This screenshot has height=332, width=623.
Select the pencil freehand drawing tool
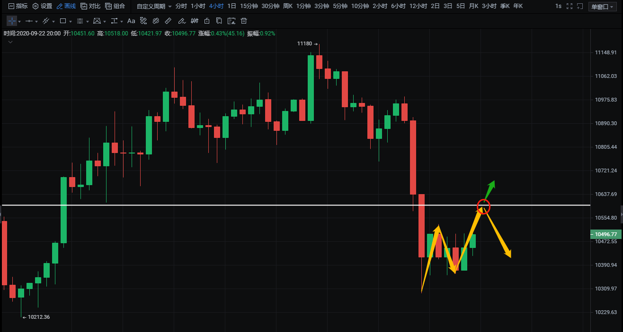coord(181,21)
